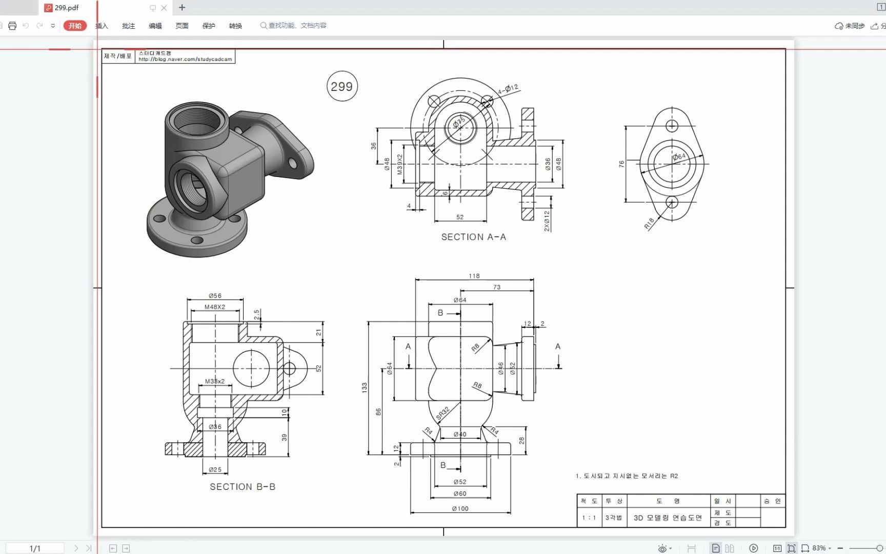The image size is (886, 554).
Task: Toggle eye-protection reading mode
Action: 661,547
